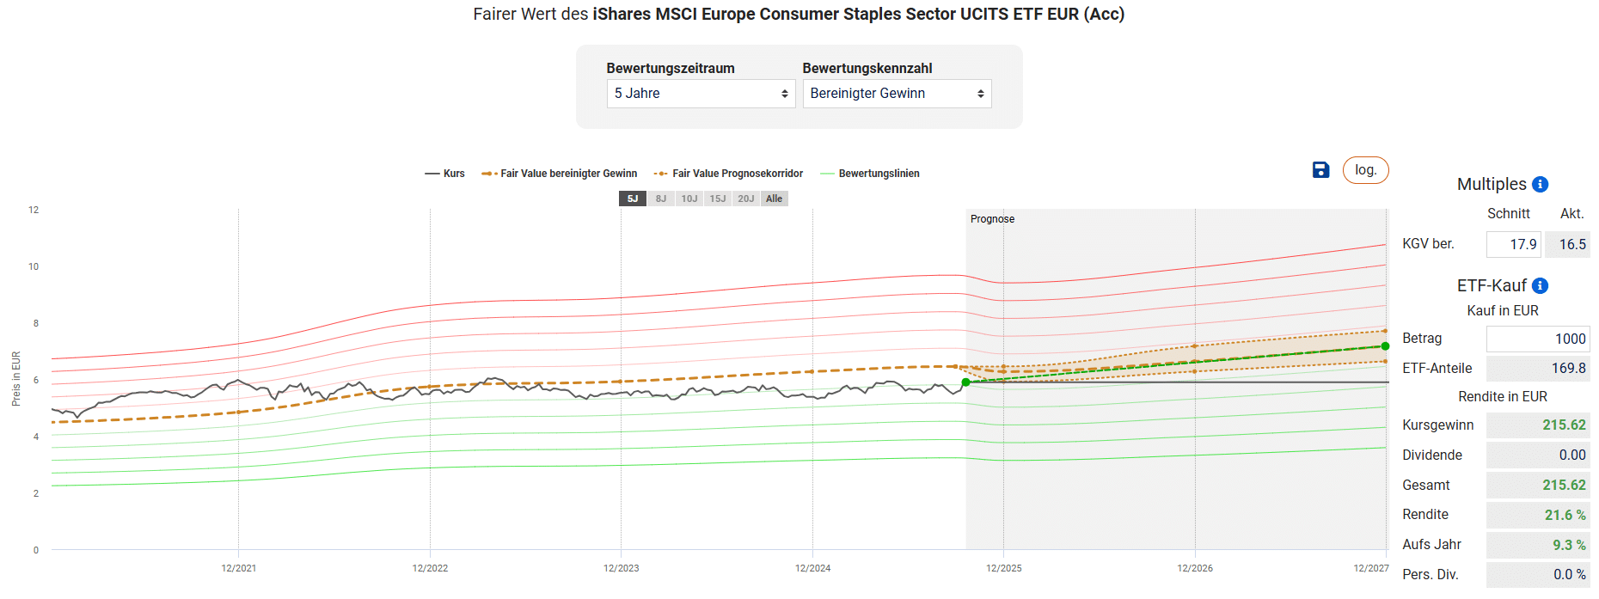Switch to the 8J time range
1599x599 pixels.
click(x=661, y=199)
